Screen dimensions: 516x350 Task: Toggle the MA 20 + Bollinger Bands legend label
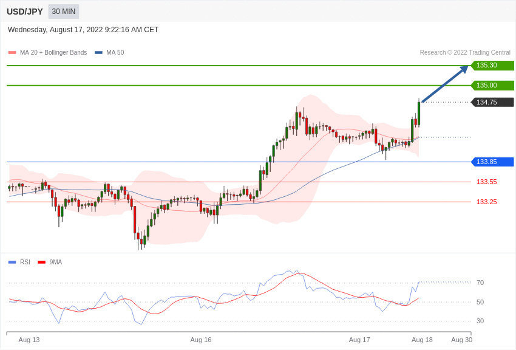point(53,53)
